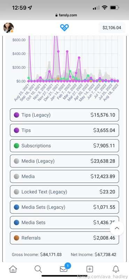129x279 pixels.
Task: Click the $2,106.04 wallet balance
Action: [112, 28]
